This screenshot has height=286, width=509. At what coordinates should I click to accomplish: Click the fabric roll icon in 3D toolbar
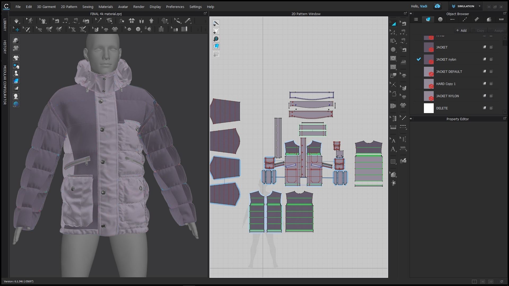pos(184,29)
